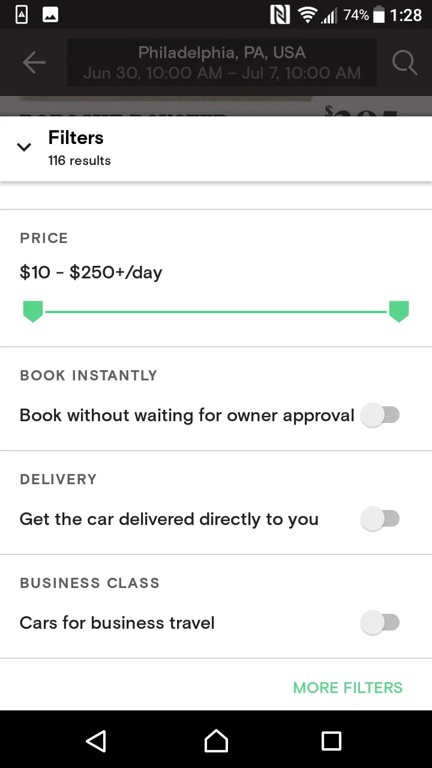Collapse the Filters panel chevron
This screenshot has width=432, height=768.
tap(24, 147)
